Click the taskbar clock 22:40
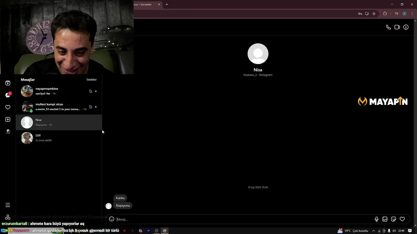The width and height of the screenshot is (417, 234). [x=401, y=231]
